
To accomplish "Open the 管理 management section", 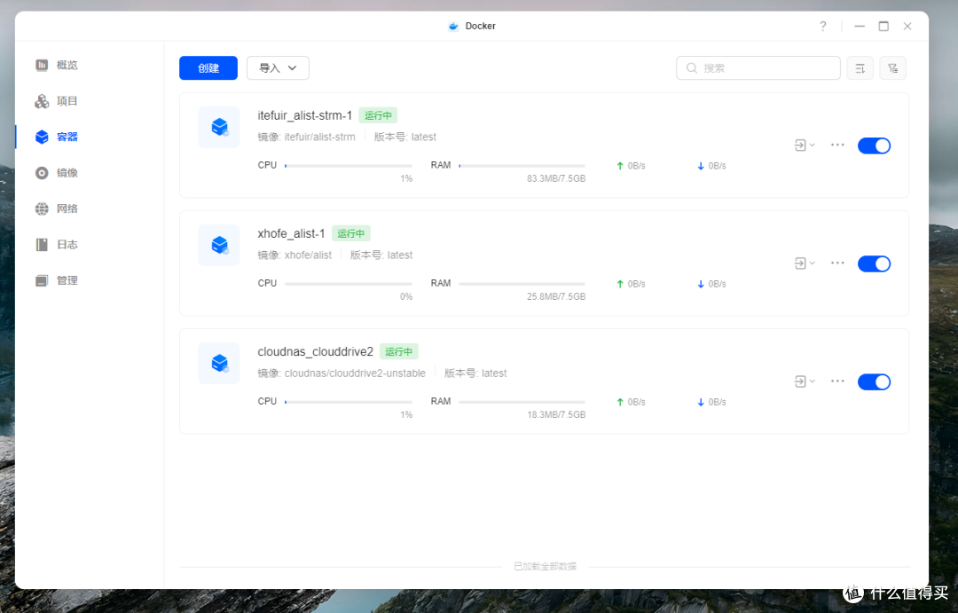I will (56, 280).
